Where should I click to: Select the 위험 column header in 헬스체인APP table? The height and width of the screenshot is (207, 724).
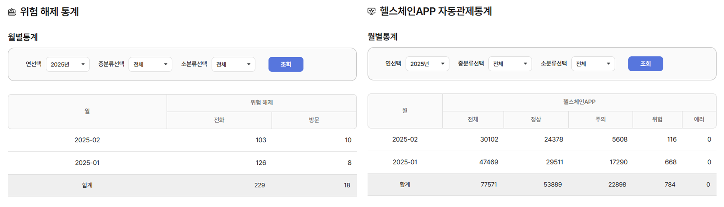pyautogui.click(x=657, y=119)
